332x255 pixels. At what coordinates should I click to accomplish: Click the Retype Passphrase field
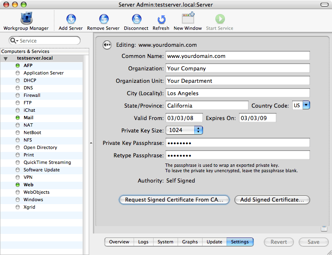237,155
